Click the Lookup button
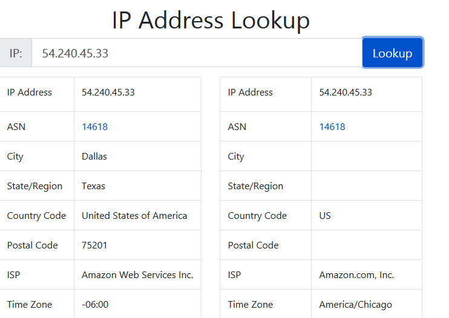 click(x=392, y=53)
